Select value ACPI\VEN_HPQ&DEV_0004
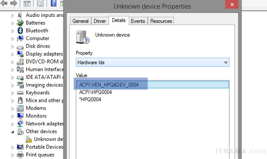This screenshot has width=267, height=159. 152,85
